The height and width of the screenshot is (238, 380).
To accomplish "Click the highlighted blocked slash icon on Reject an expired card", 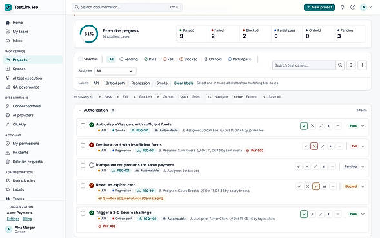I will point(316,186).
